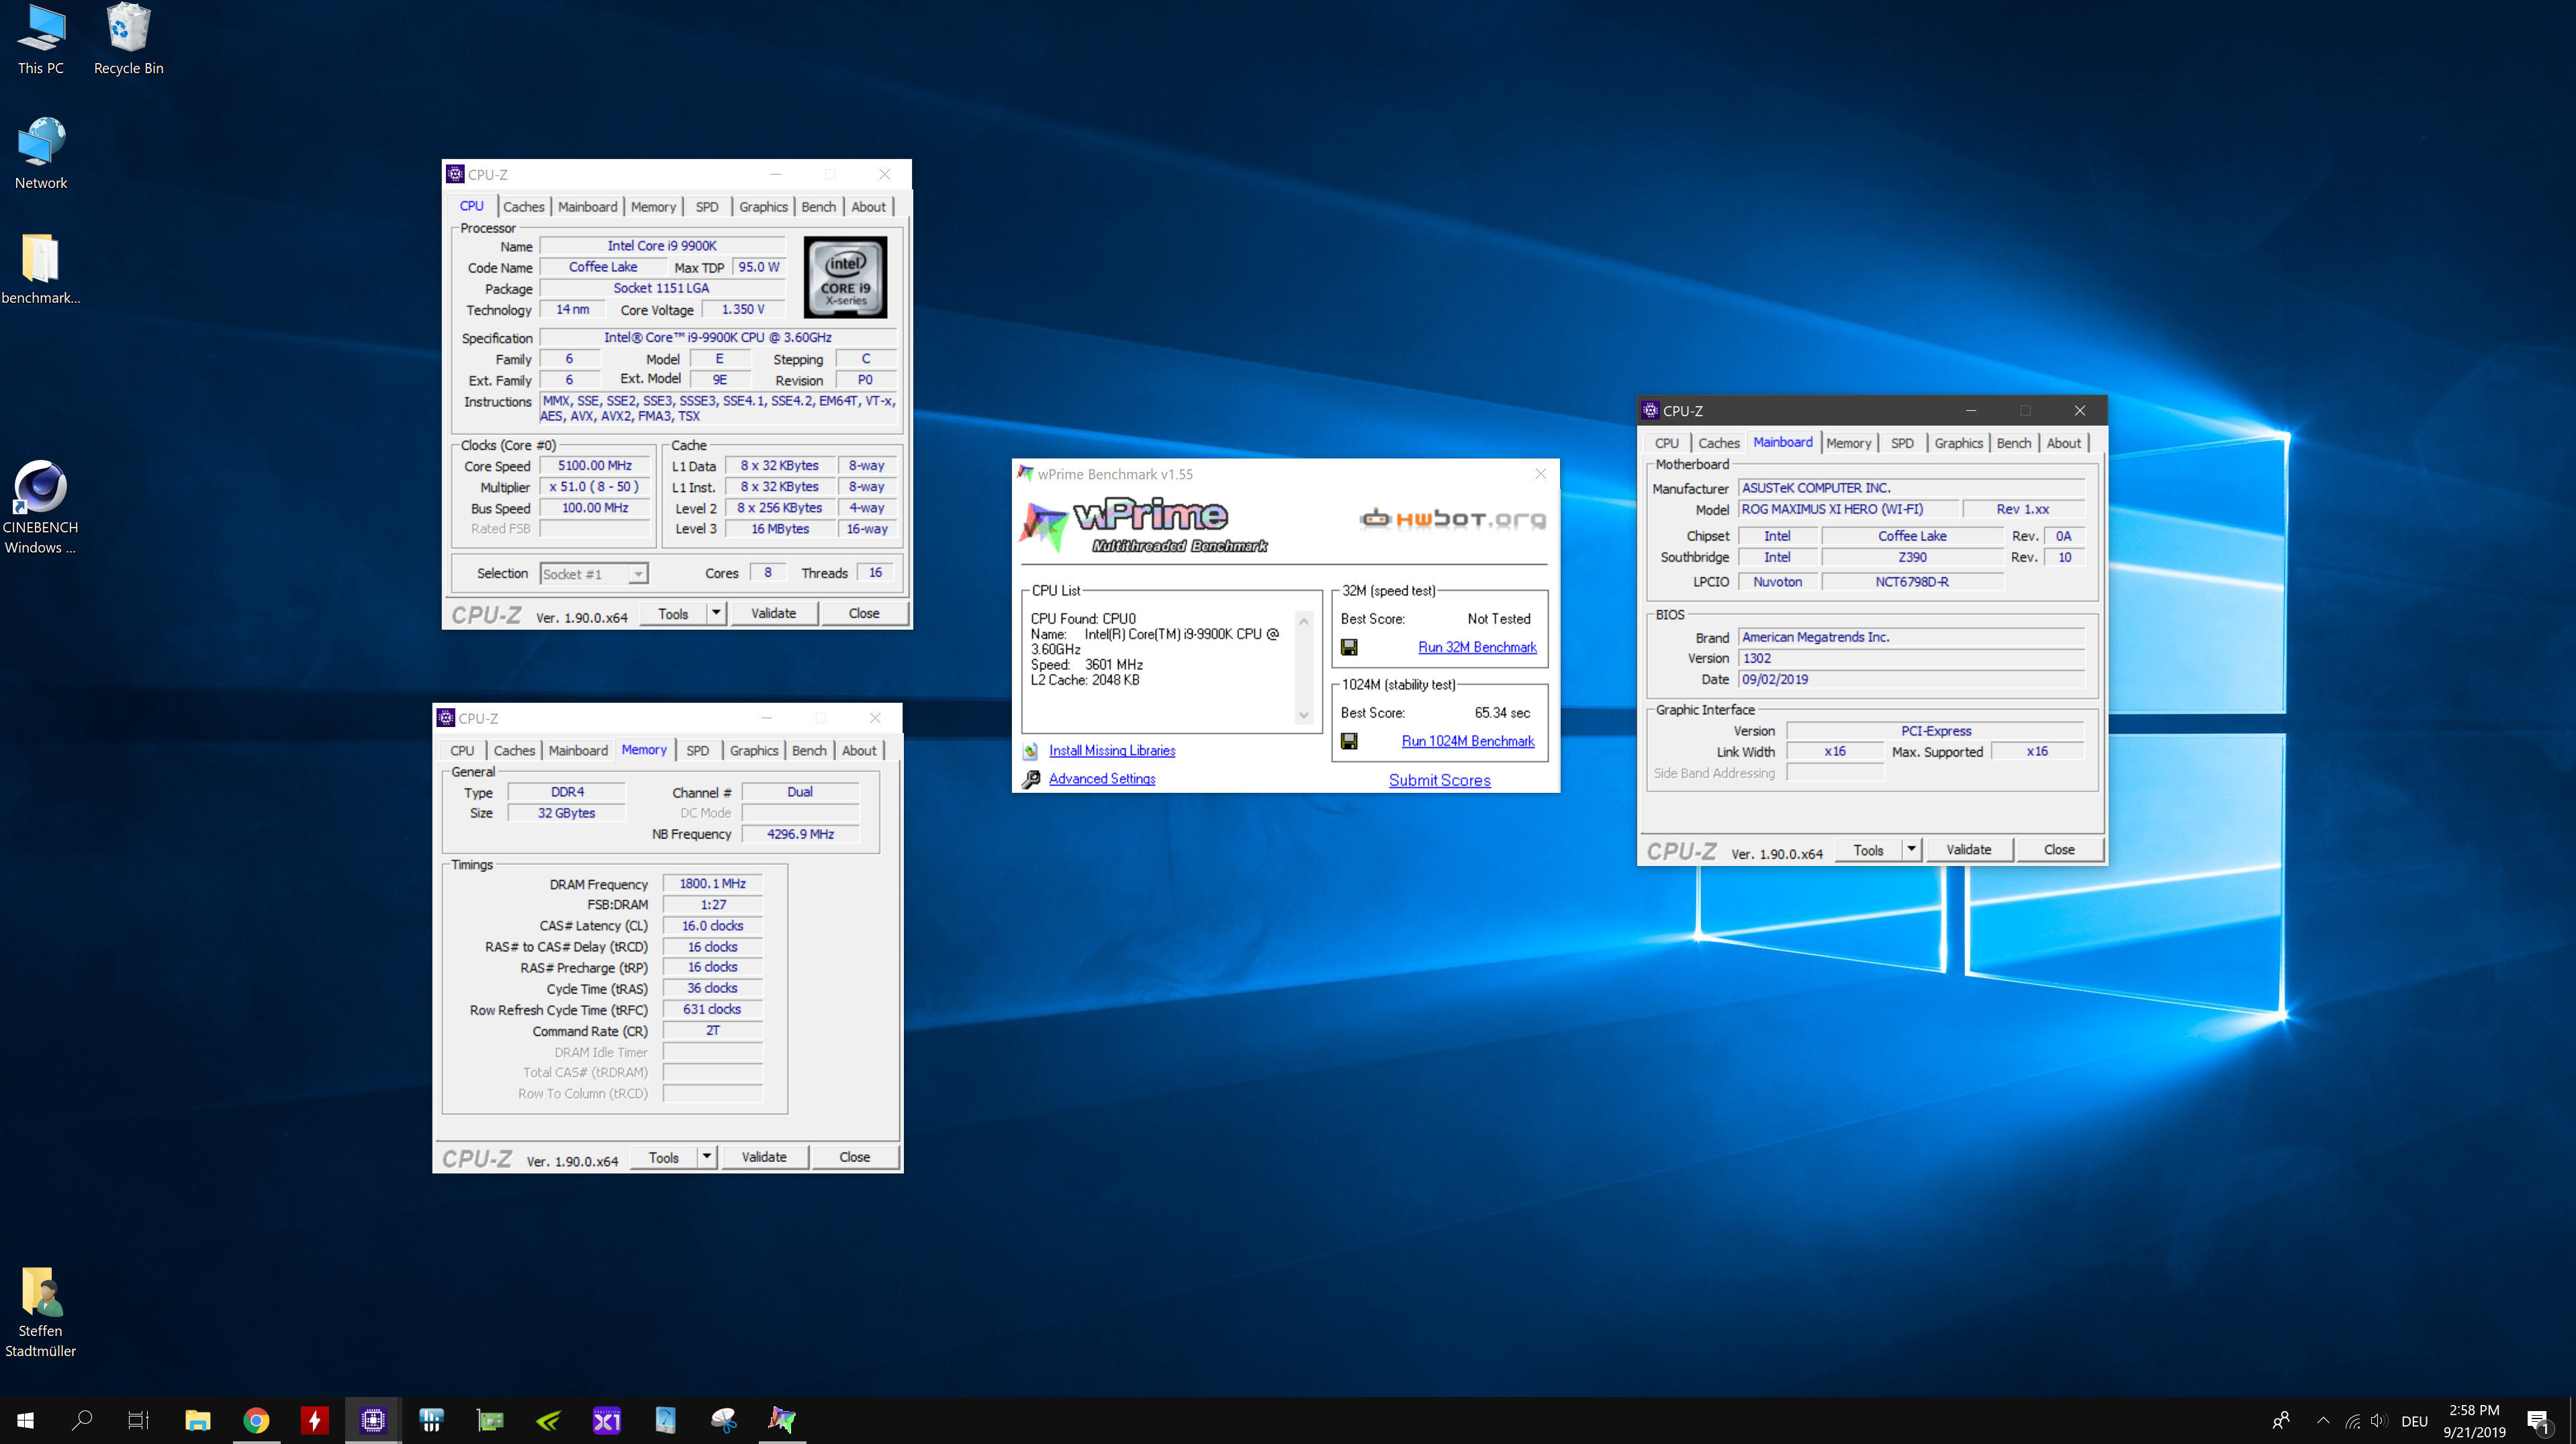The image size is (2576, 1444).
Task: Click the Submit Scores link
Action: (x=1439, y=780)
